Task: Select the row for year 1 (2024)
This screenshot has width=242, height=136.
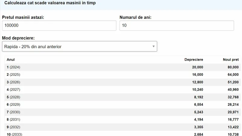Action: point(13,67)
